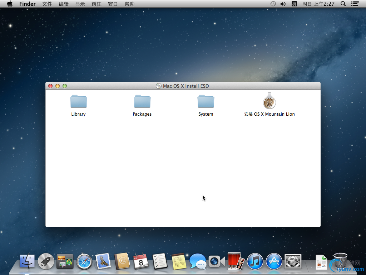
Task: Open the 编辑 menu
Action: [x=64, y=4]
